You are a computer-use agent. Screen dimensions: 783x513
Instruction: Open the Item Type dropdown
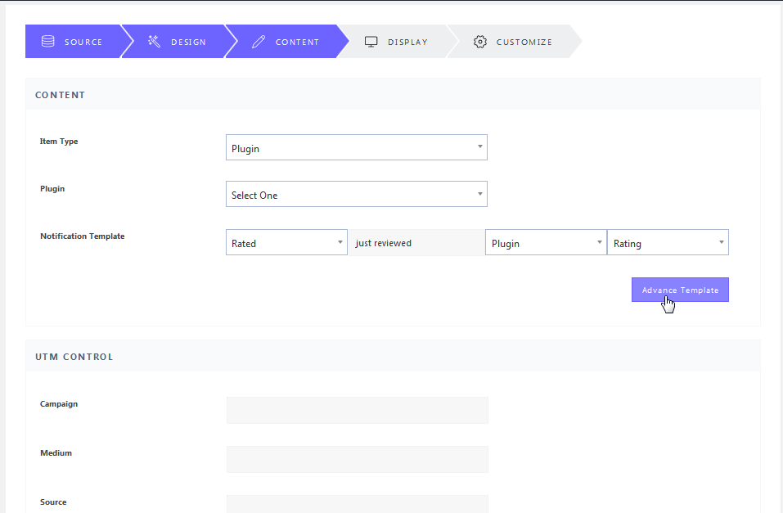(x=357, y=147)
